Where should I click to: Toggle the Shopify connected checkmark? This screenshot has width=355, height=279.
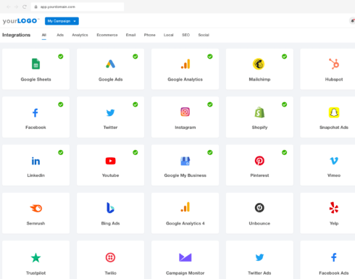coord(285,104)
